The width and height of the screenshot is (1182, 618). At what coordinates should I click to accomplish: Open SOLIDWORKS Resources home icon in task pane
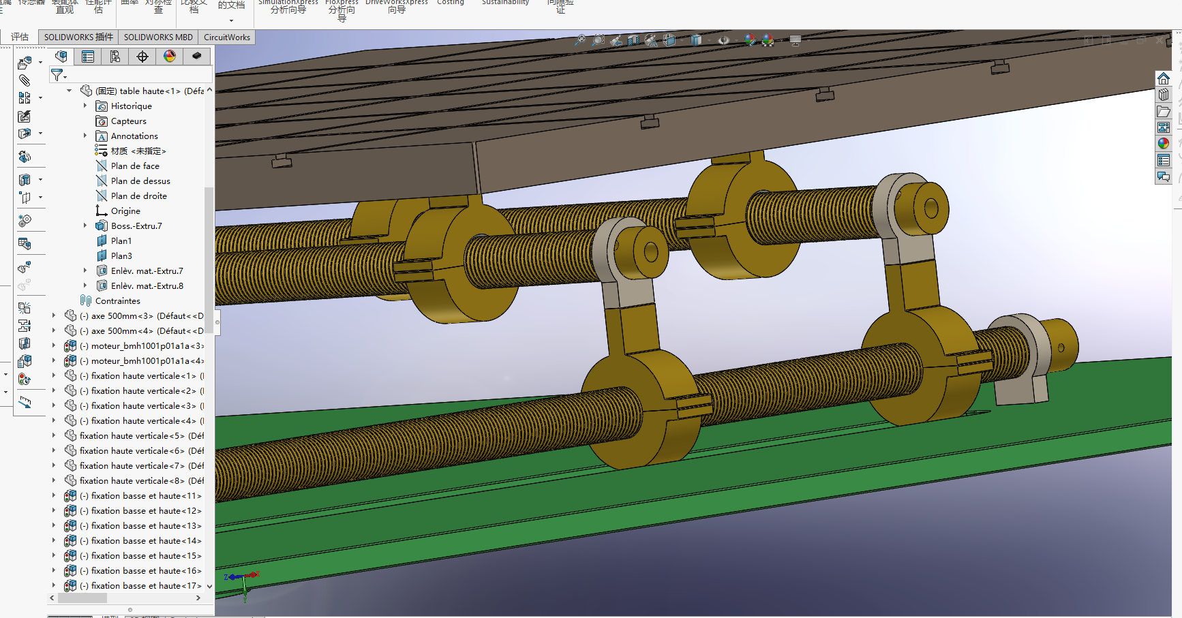pos(1164,78)
